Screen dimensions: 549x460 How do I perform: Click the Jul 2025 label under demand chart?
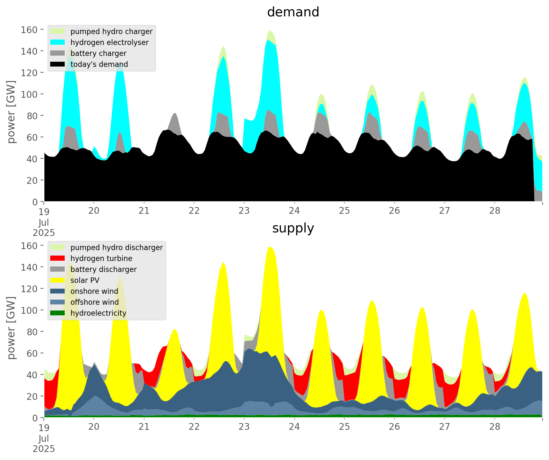[x=44, y=228]
